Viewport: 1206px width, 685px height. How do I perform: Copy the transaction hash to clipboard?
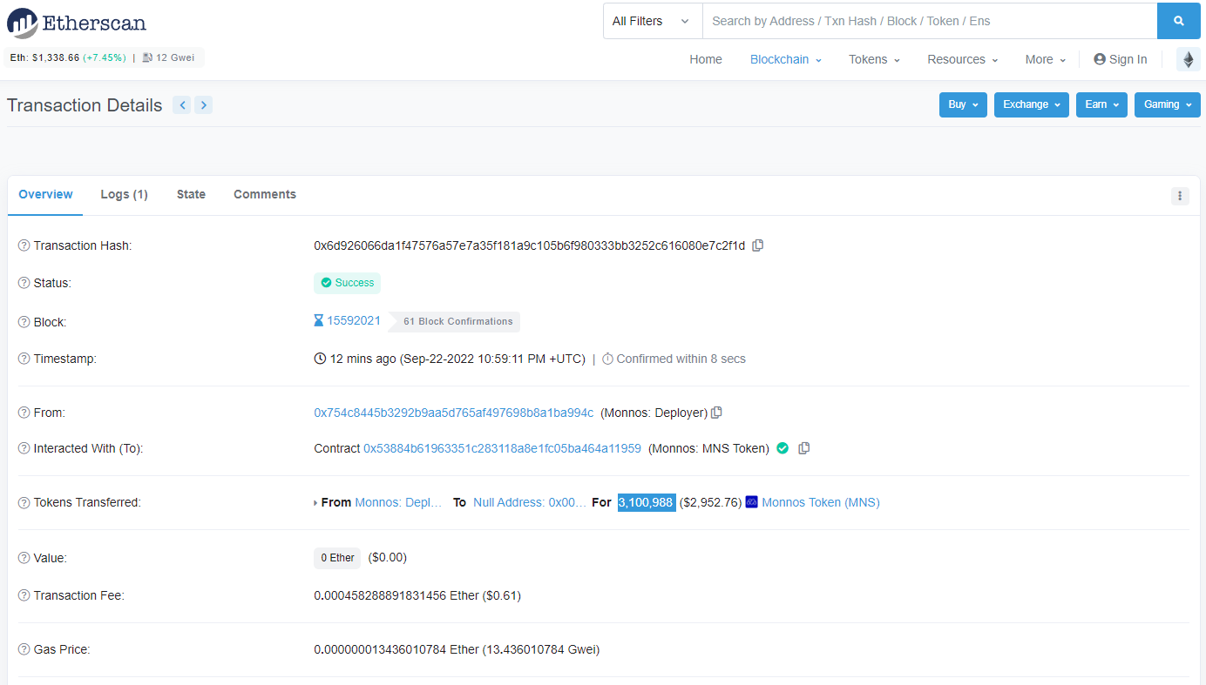(758, 245)
